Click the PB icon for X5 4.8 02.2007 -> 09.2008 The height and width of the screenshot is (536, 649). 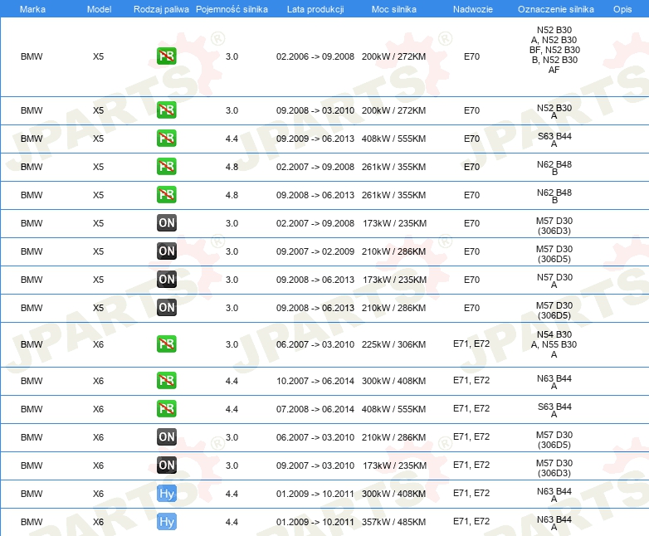(x=166, y=167)
